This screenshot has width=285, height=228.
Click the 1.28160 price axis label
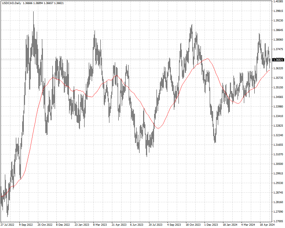278,202
